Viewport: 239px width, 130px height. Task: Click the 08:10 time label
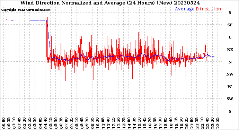pyautogui.click(x=77, y=123)
